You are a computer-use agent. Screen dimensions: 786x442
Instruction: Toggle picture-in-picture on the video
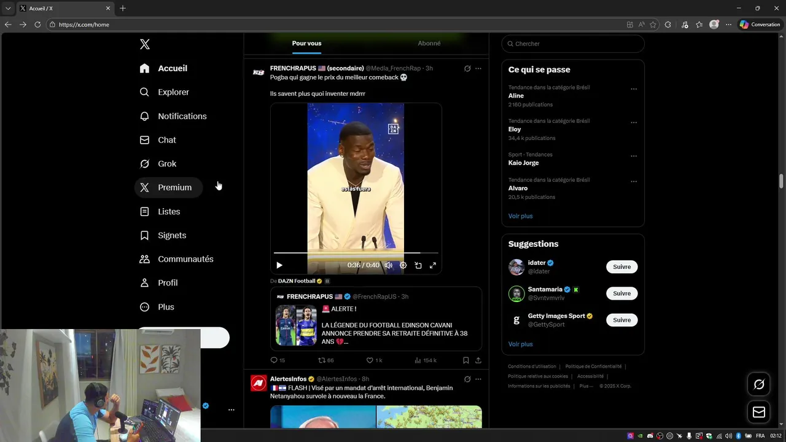418,265
